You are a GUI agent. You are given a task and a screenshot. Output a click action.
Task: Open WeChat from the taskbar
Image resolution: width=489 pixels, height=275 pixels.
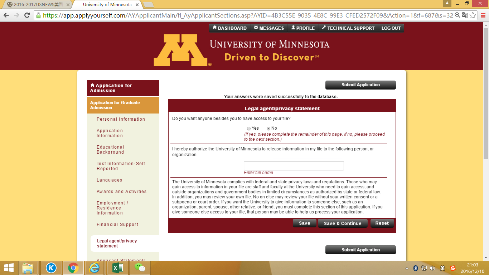click(x=140, y=268)
